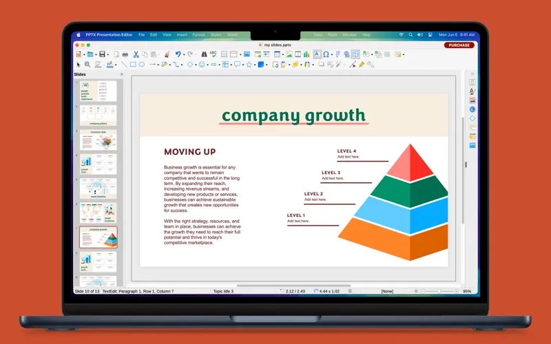Select the Line drawing tool
The image size is (551, 344).
(124, 65)
